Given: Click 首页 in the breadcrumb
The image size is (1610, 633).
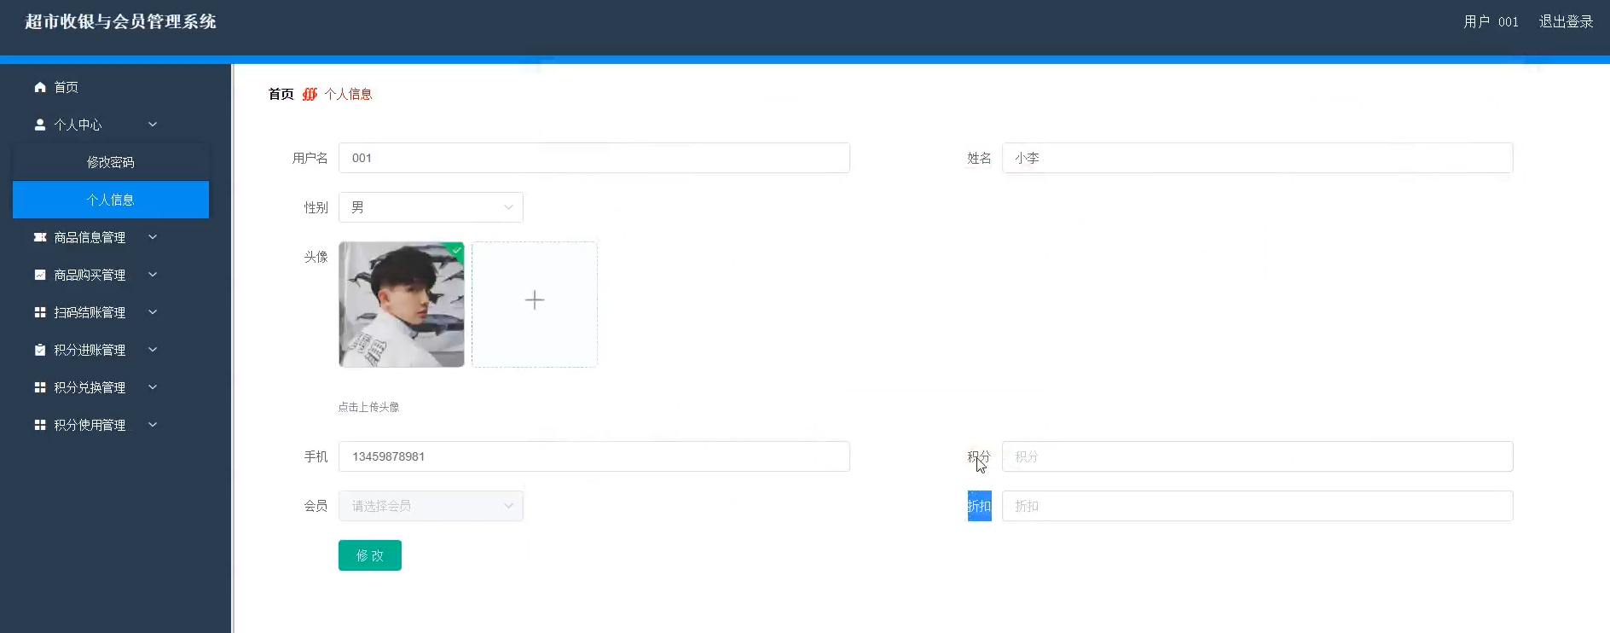Looking at the screenshot, I should click(281, 94).
